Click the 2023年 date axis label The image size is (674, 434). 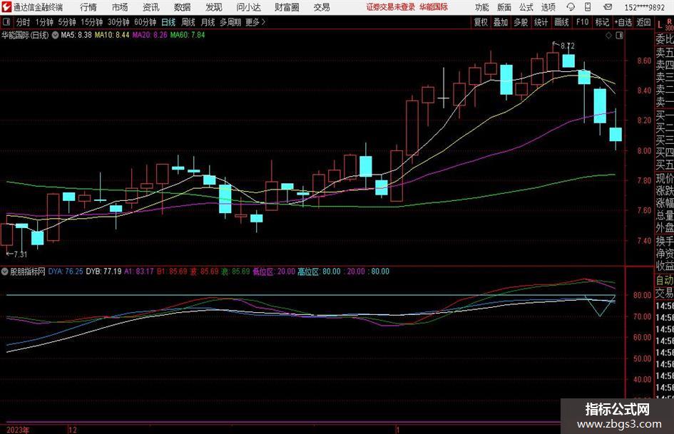pos(18,430)
